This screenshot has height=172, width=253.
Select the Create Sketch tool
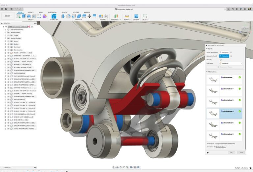[19, 16]
